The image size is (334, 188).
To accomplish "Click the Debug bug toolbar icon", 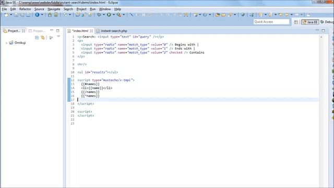I will pyautogui.click(x=99, y=15).
